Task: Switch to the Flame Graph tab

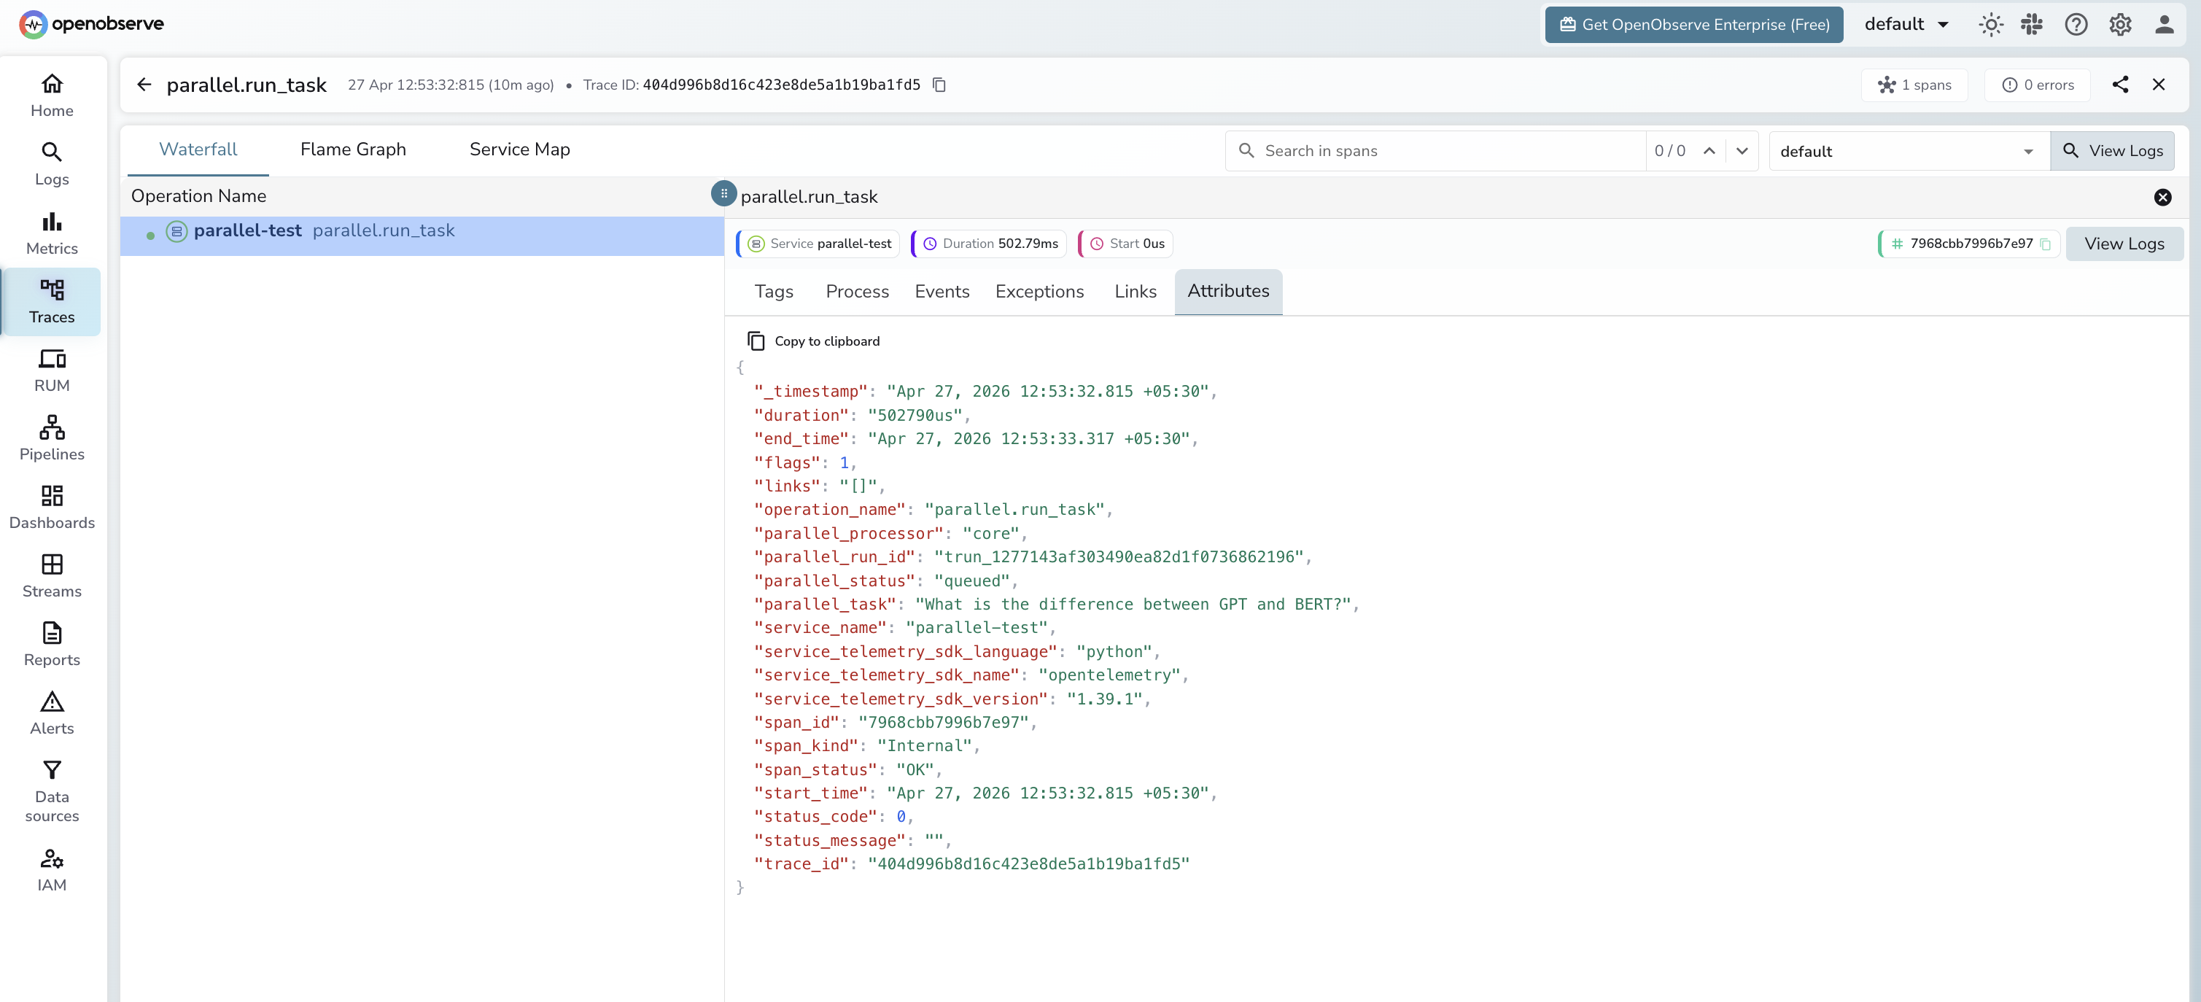Action: [352, 149]
